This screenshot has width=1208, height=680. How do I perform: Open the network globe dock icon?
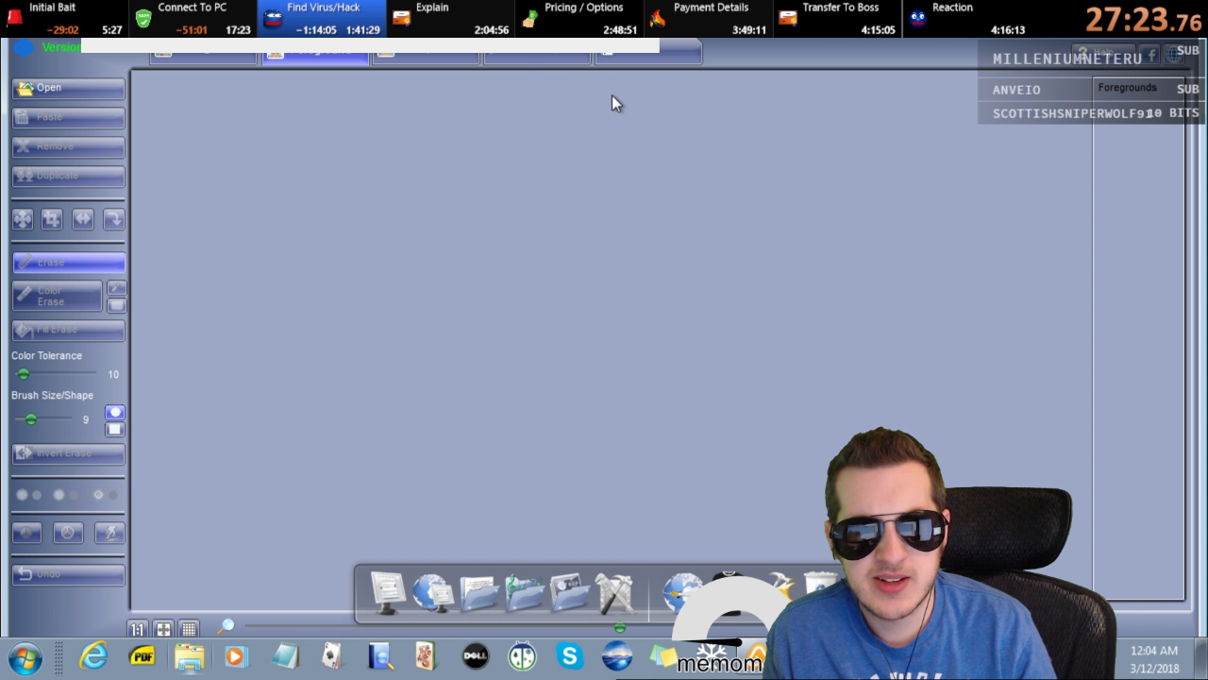coord(432,593)
